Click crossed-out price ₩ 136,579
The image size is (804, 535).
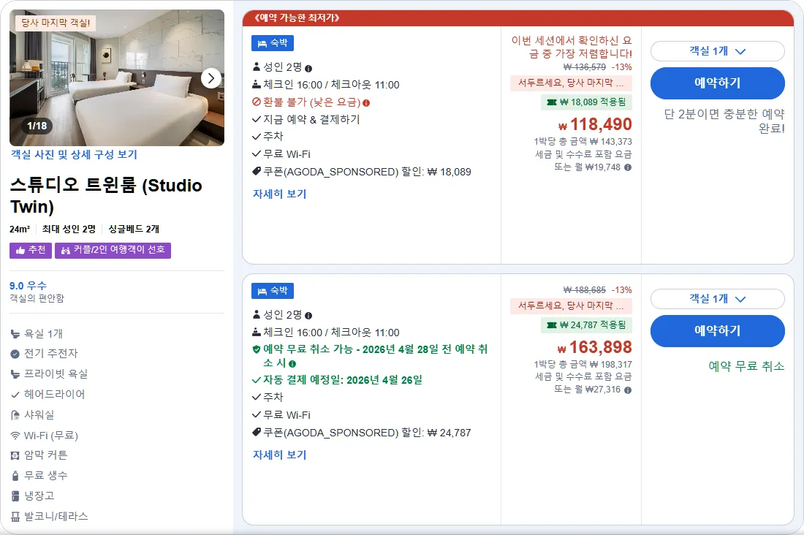tap(585, 67)
